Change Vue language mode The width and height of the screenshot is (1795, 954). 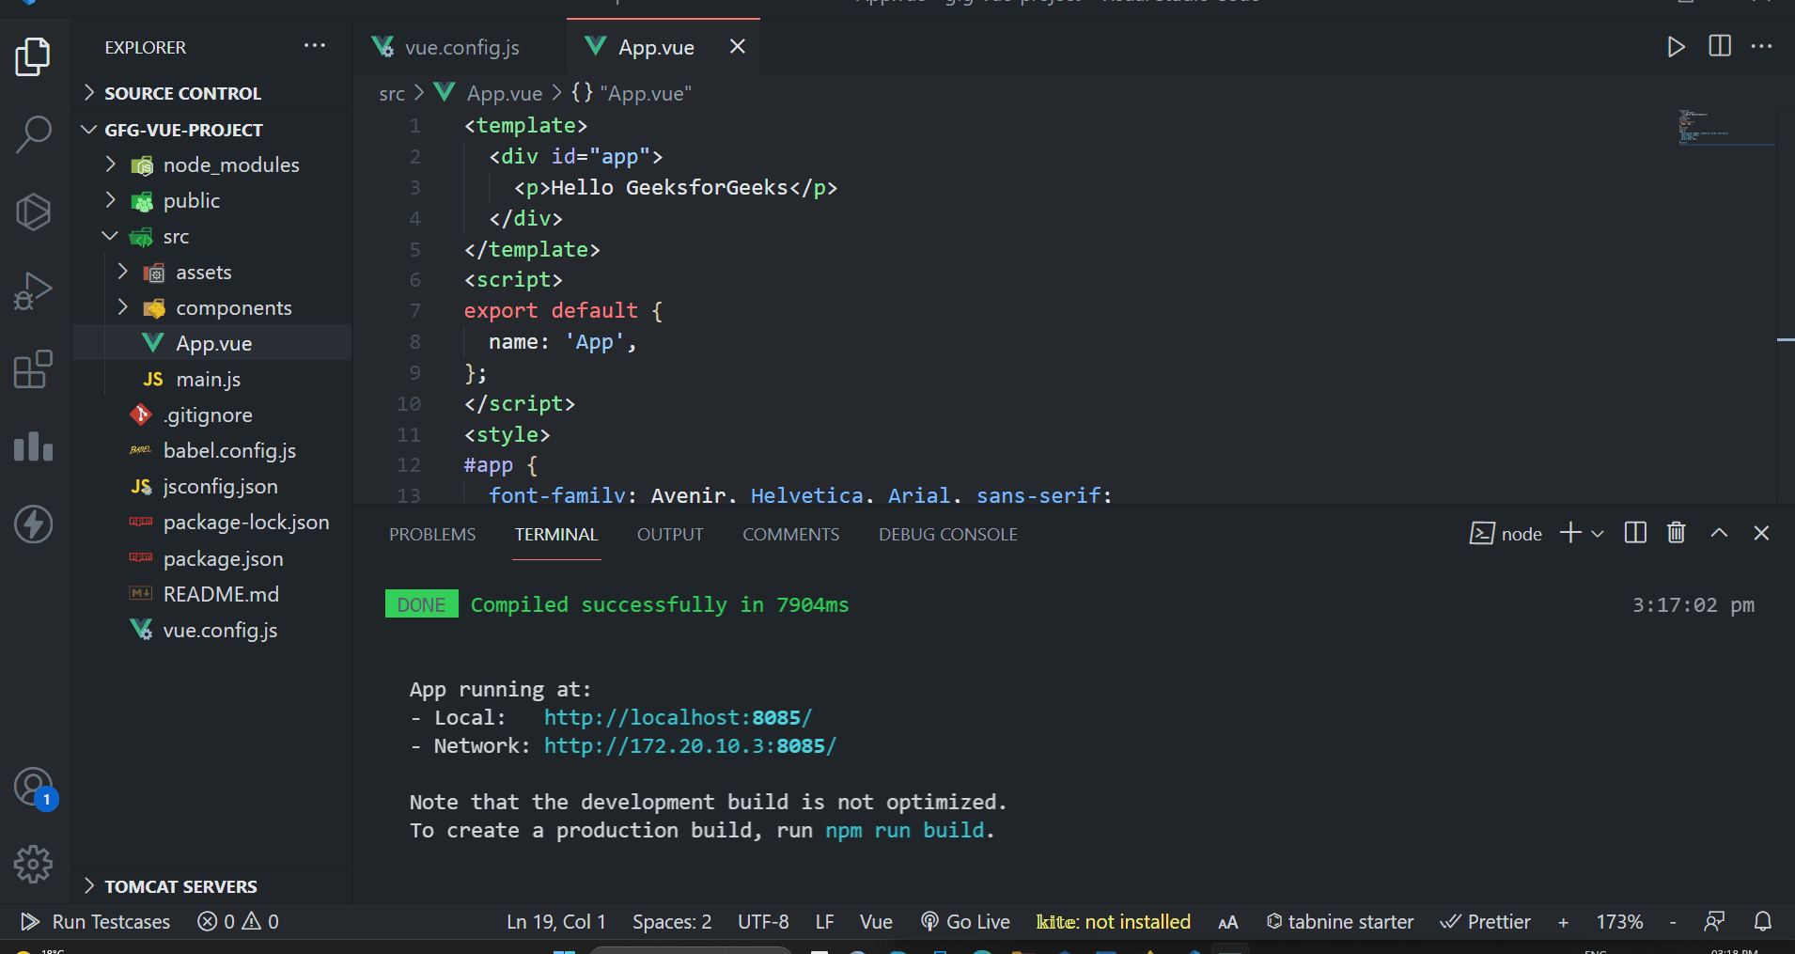[x=876, y=922]
